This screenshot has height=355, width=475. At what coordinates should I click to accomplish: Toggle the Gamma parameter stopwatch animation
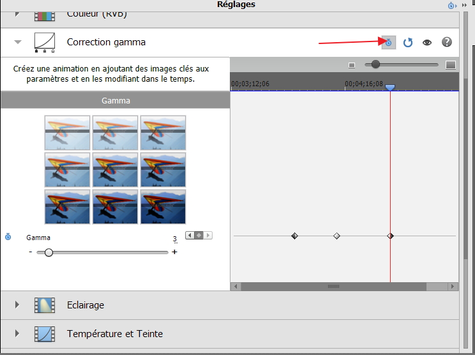click(x=8, y=237)
